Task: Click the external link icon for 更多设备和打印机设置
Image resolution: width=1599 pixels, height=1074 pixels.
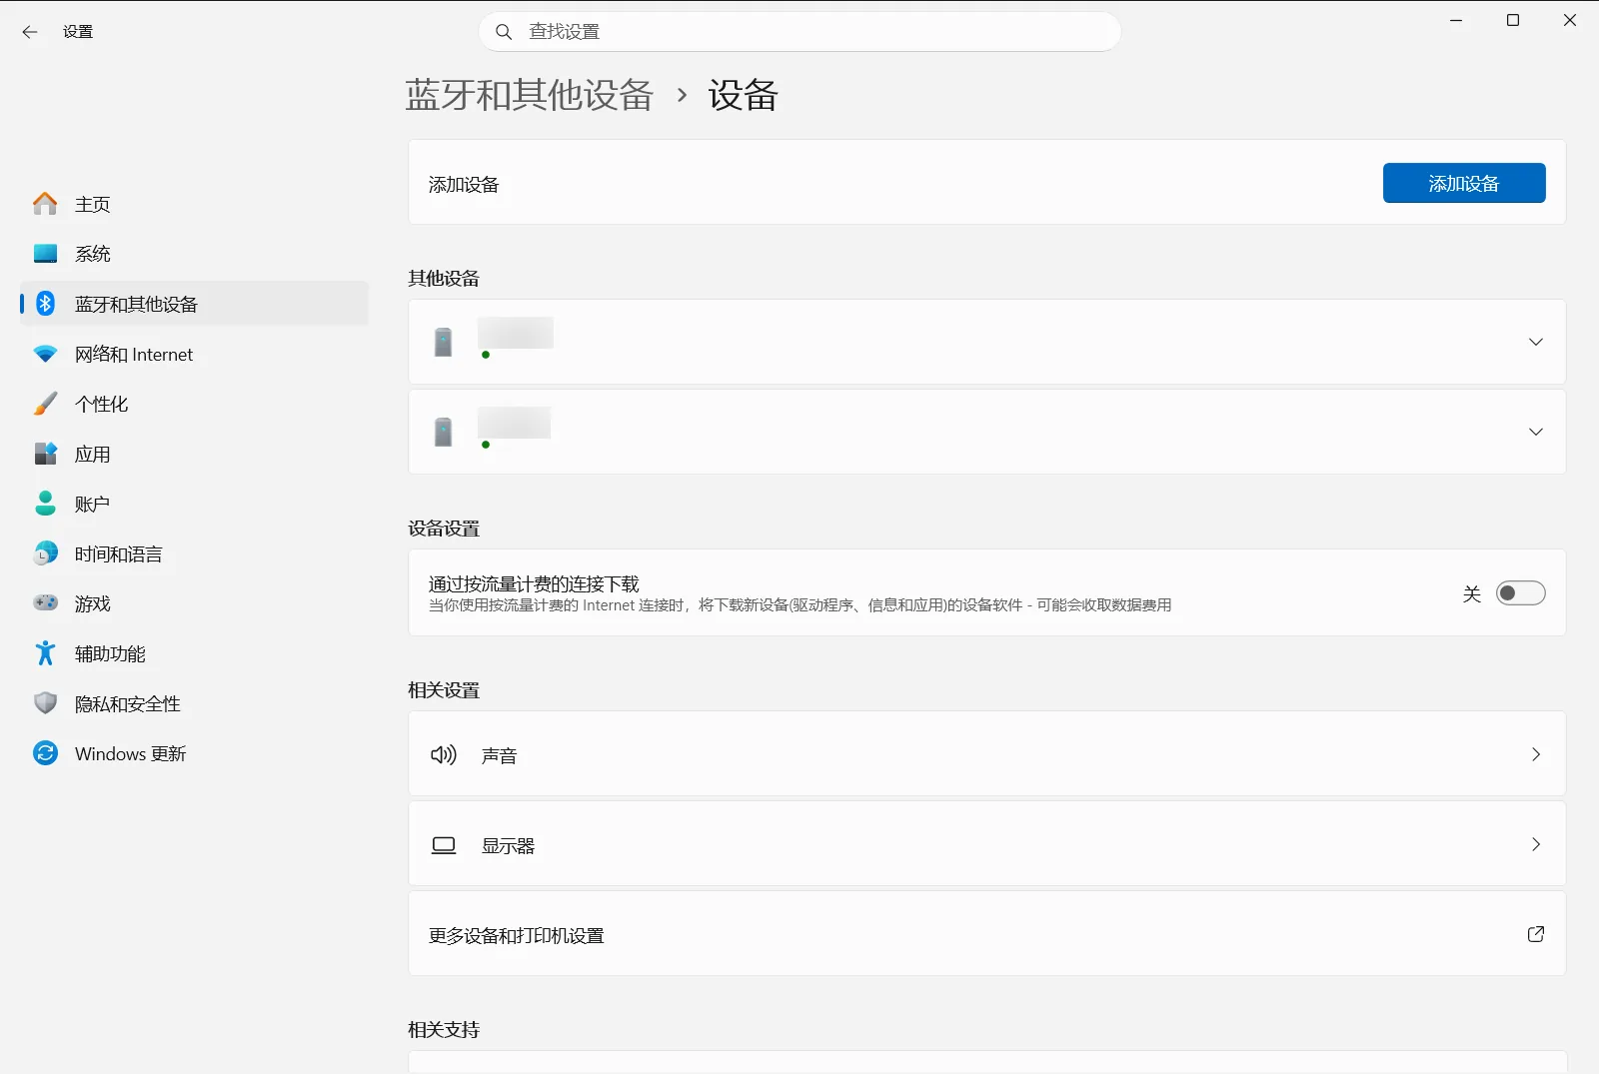Action: point(1536,934)
